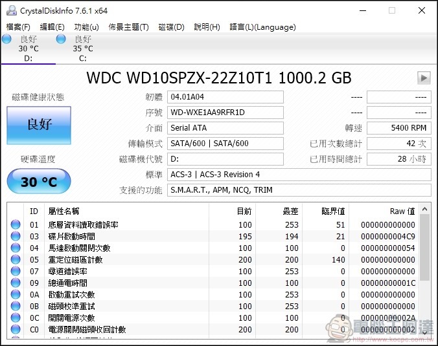This screenshot has height=346, width=438.
Task: Select the 磁頭校準重試 attribute row
Action: click(x=213, y=306)
